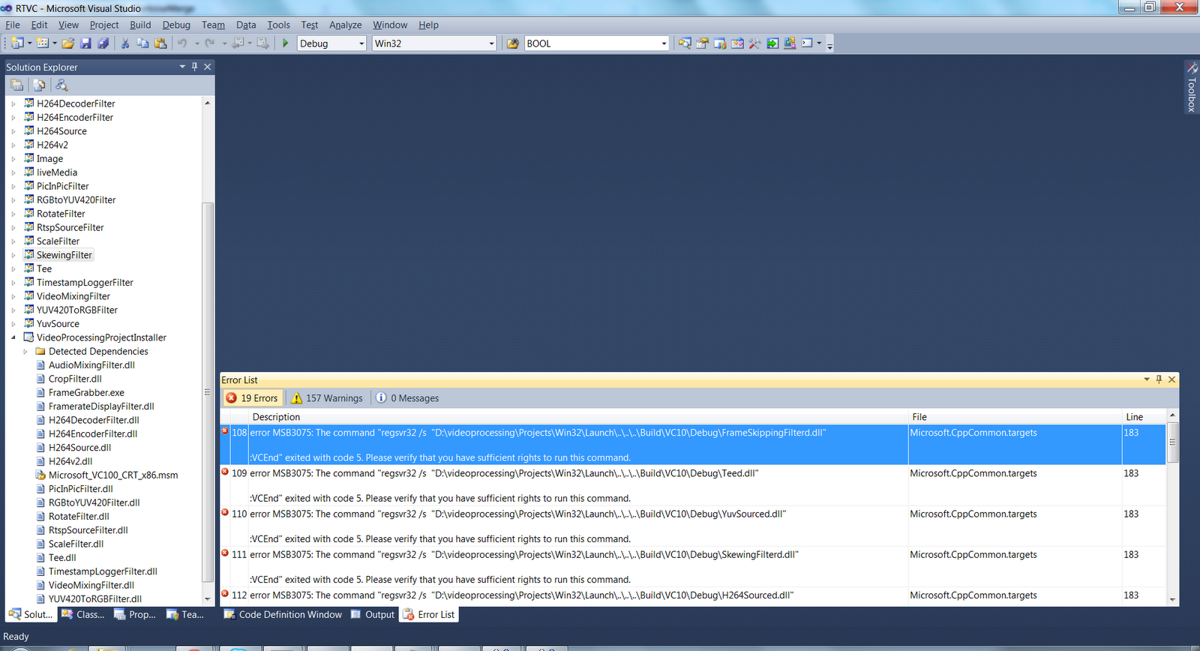Screen dimensions: 1200x651
Task: Click the Add New Item toolbar icon
Action: coord(42,43)
